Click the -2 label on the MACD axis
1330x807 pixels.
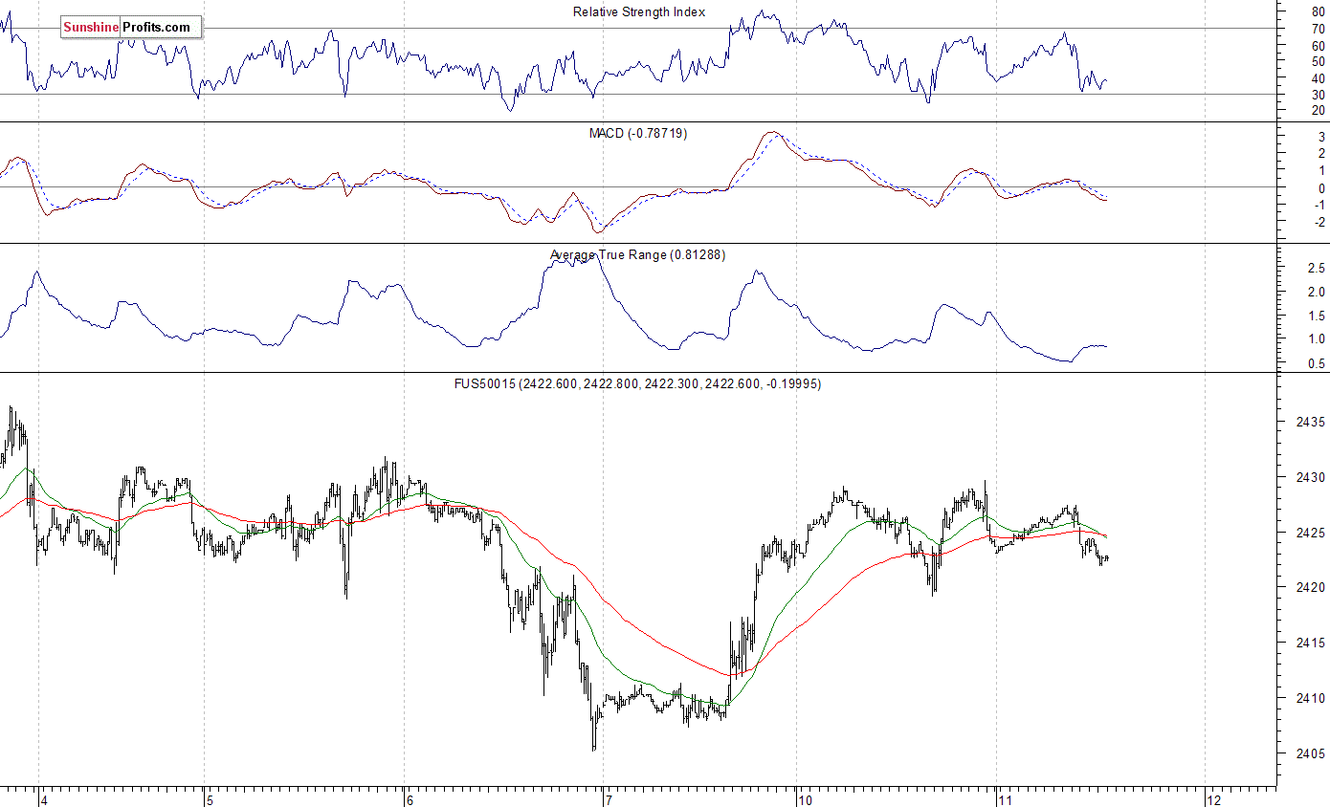point(1319,223)
